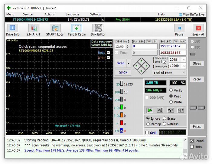This screenshot has width=212, height=164.
Task: Open the timeout 10000 ms dropdown
Action: pos(184,66)
